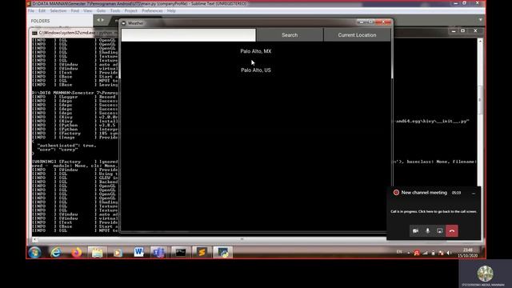Switch to the Command Prompt taskbar icon
512x288 pixels.
tap(181, 253)
